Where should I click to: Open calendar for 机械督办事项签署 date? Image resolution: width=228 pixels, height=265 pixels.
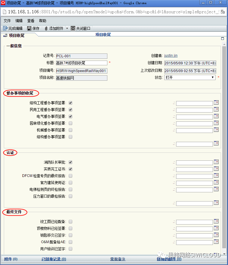216,130
